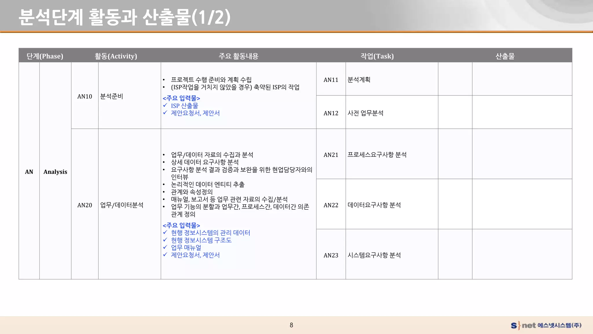Click the <주요 입력물> heading in AN10 row
This screenshot has height=334, width=593.
(181, 98)
